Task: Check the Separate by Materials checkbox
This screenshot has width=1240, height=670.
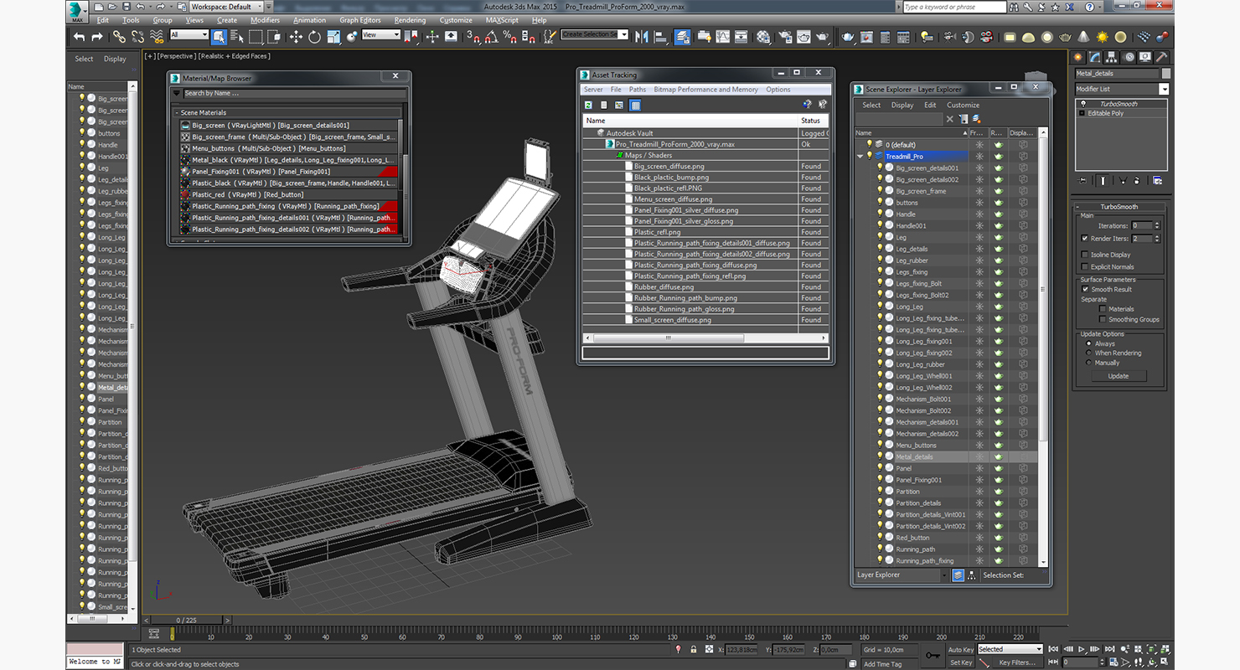Action: (x=1102, y=309)
